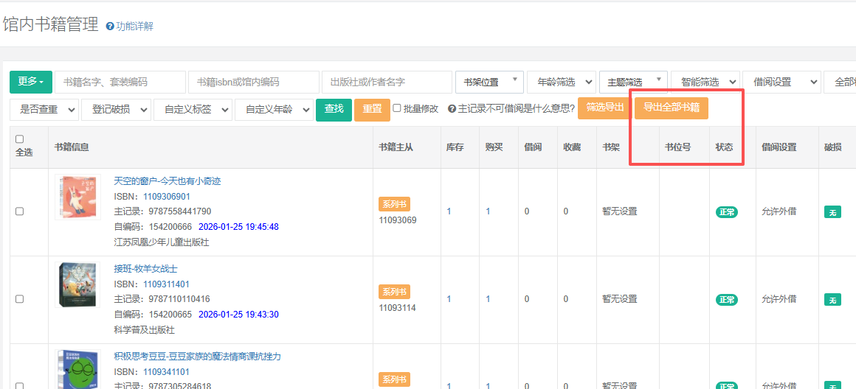Click the 功能详解 help icon
The height and width of the screenshot is (389, 856).
point(110,27)
